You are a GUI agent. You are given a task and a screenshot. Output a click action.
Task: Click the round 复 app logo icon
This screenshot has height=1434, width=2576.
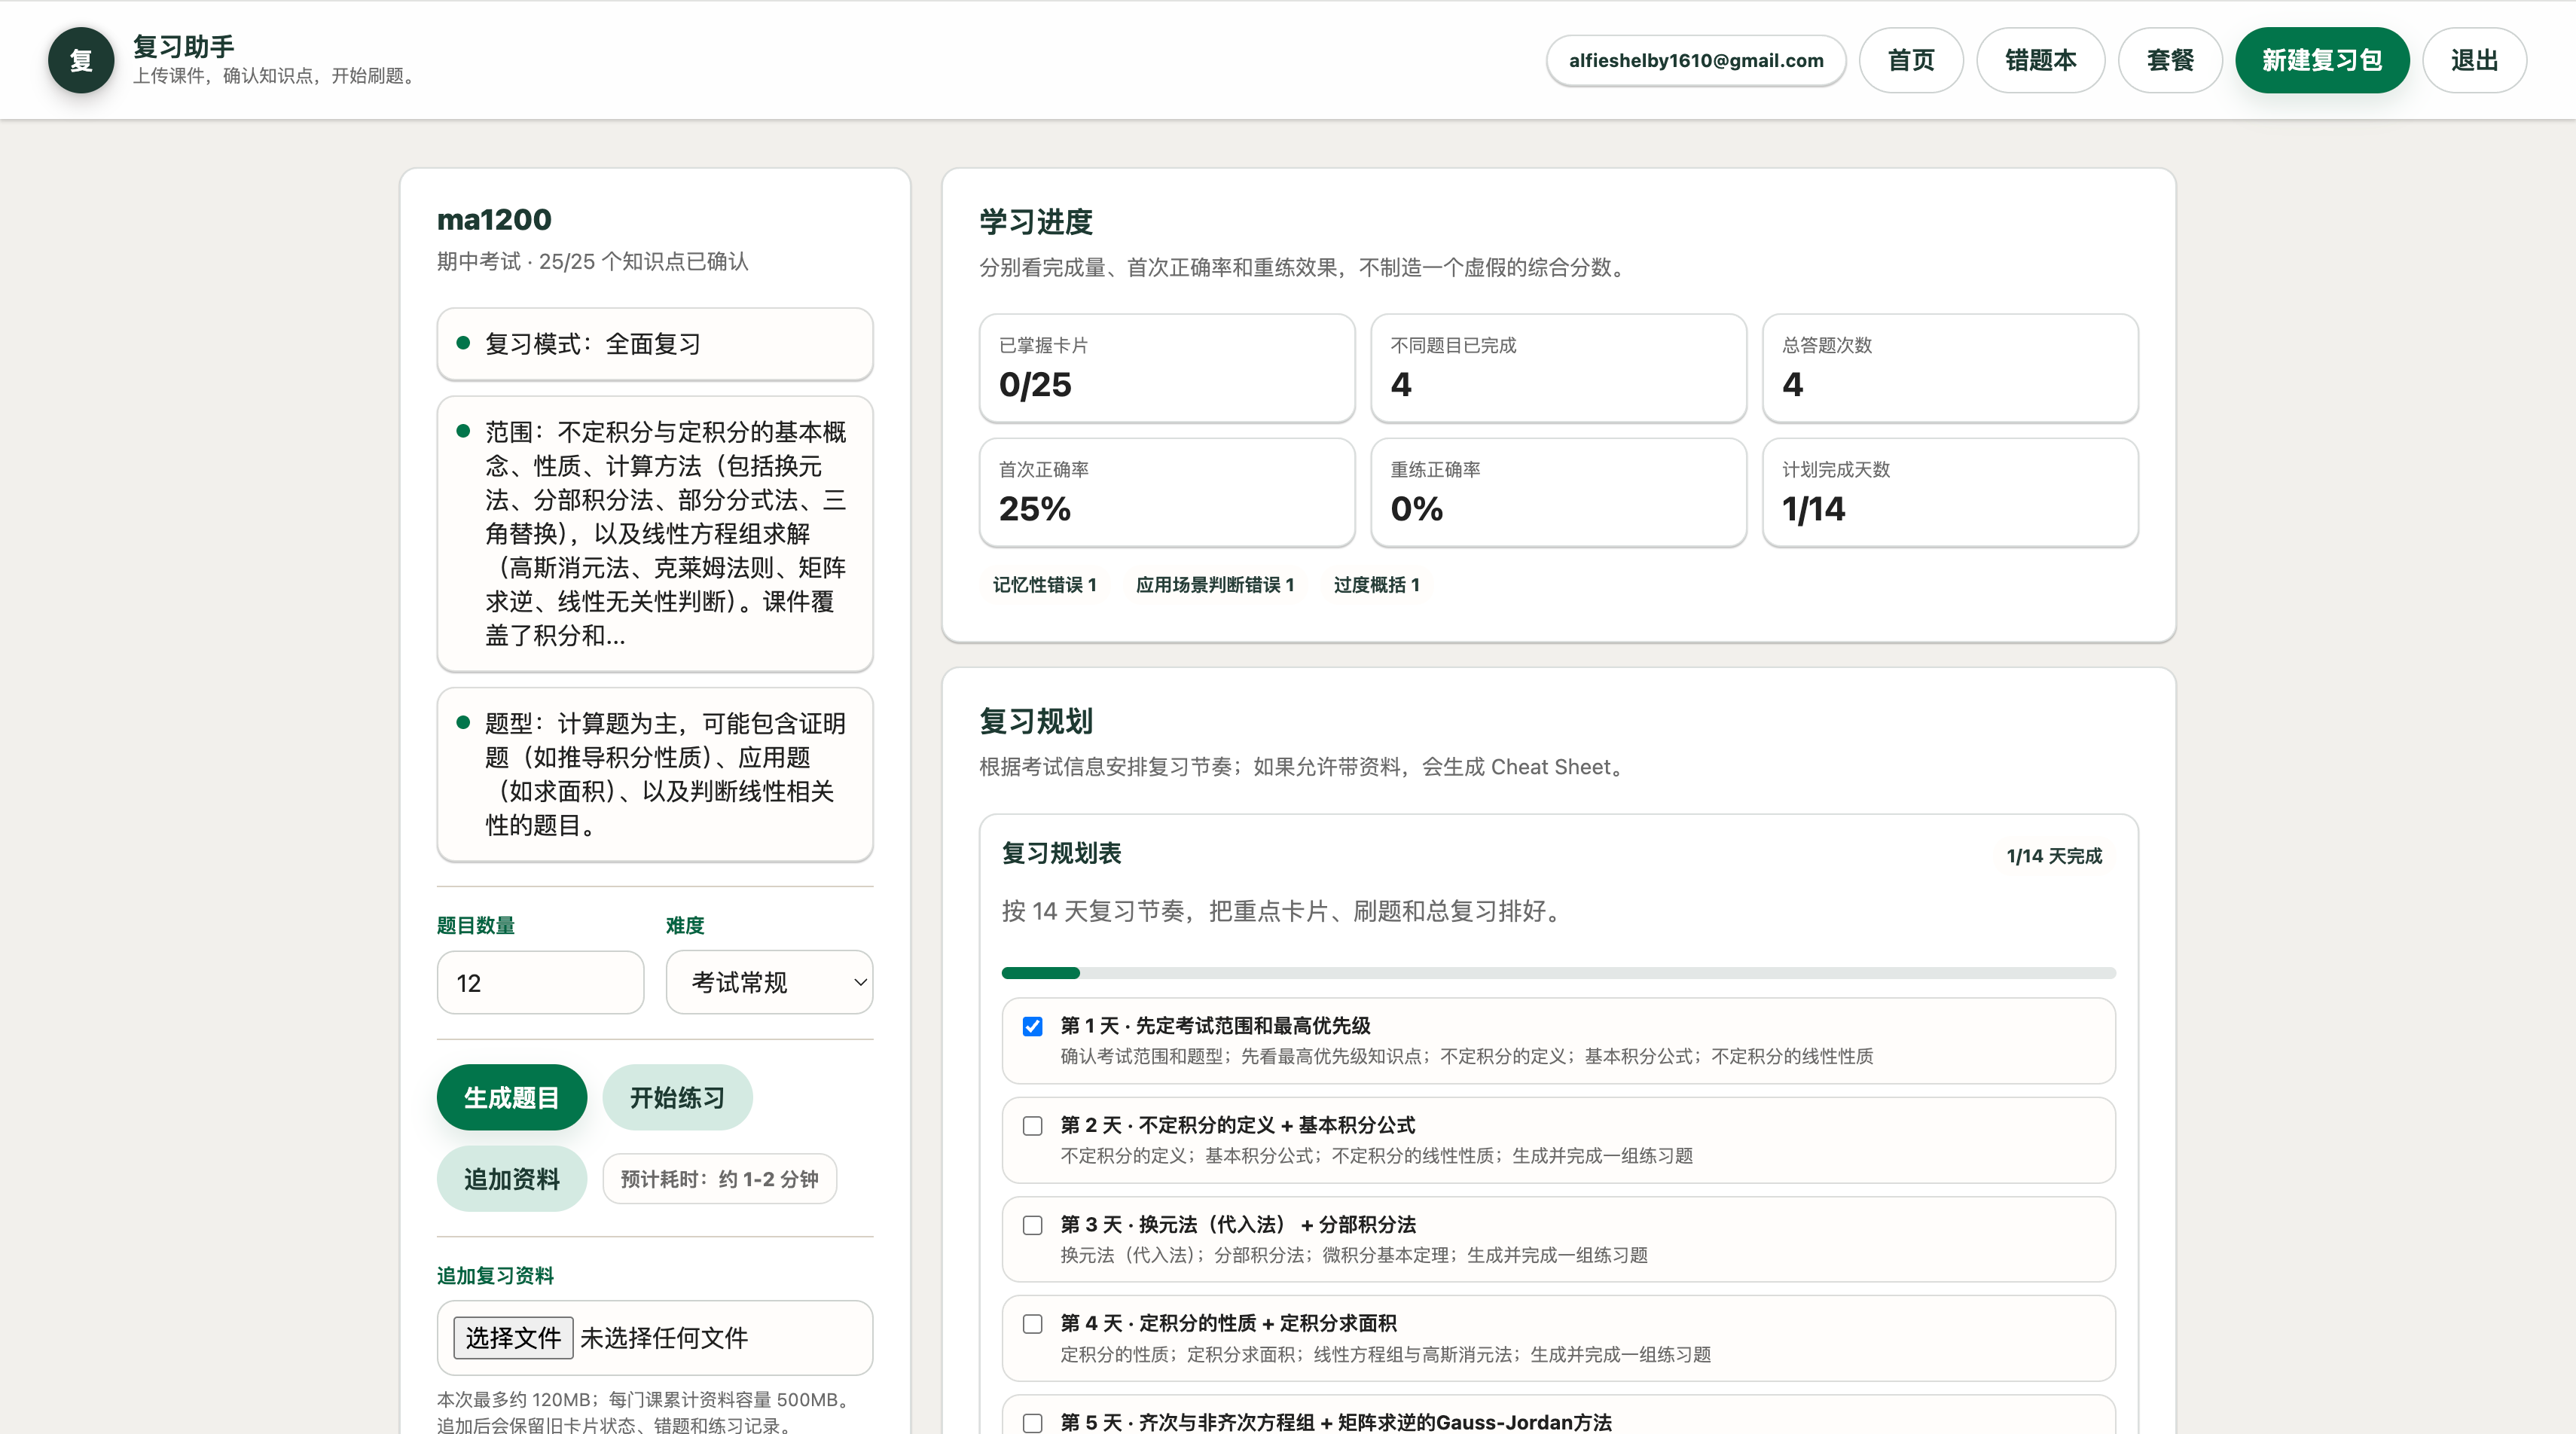tap(81, 60)
